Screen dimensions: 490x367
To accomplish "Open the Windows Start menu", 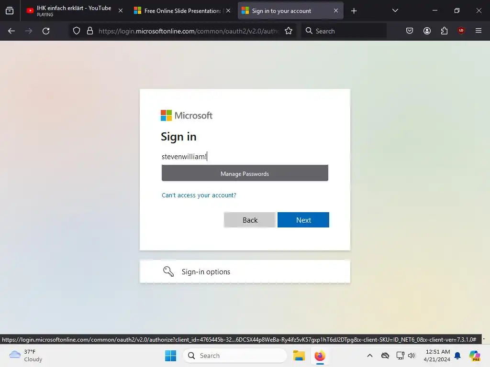I will tap(171, 356).
